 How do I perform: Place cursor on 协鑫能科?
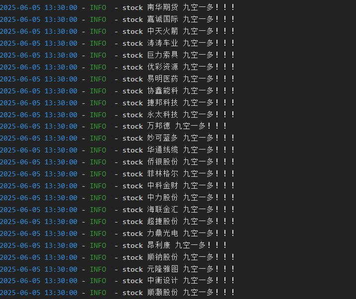[x=162, y=91]
